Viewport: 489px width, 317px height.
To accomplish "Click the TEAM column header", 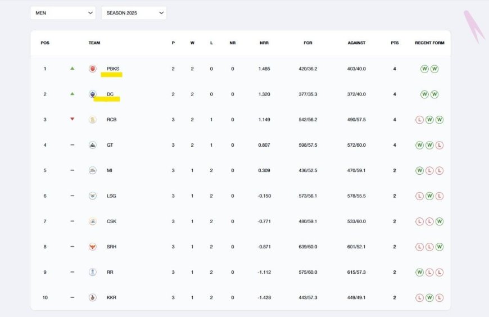I will (x=94, y=43).
